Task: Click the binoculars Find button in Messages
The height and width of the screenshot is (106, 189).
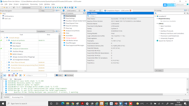Action: pos(59,75)
